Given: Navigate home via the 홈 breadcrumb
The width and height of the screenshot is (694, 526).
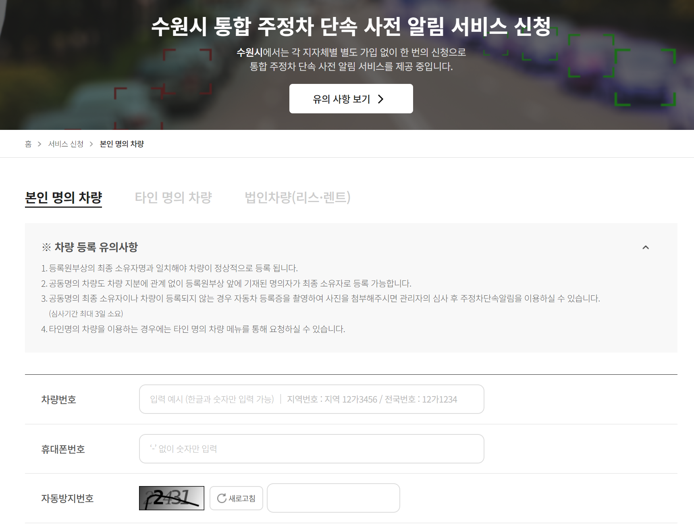Looking at the screenshot, I should tap(28, 144).
